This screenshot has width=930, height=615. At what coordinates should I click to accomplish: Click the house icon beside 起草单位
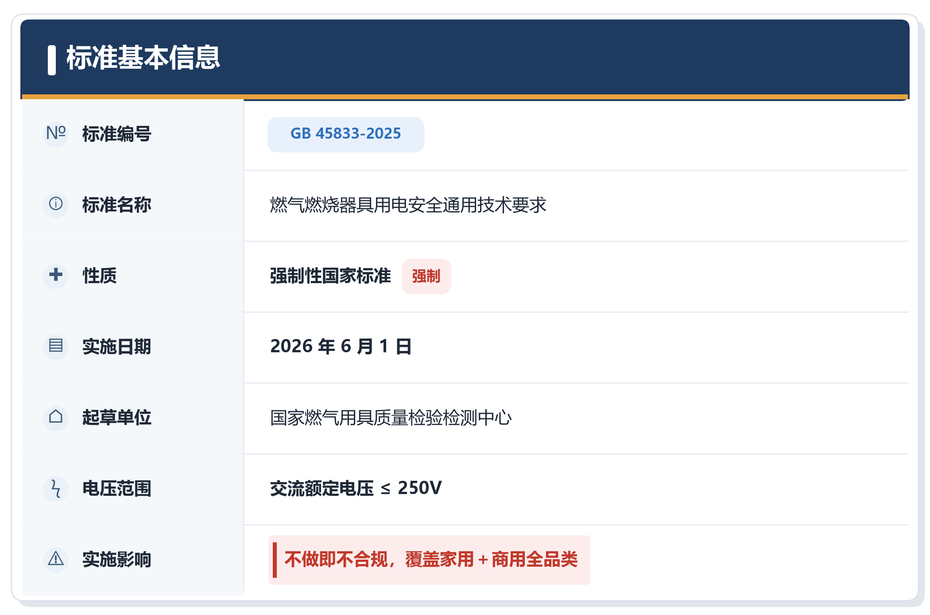(56, 417)
